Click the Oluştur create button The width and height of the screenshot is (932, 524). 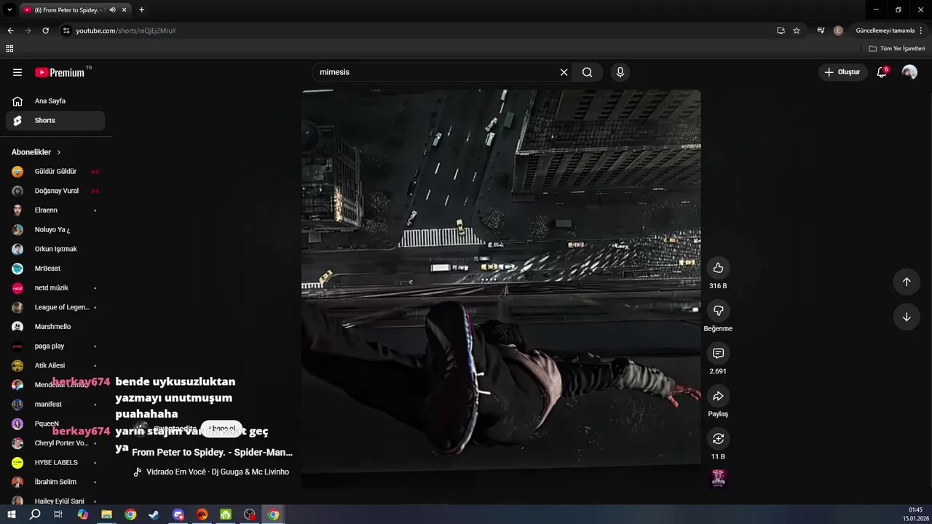click(842, 72)
